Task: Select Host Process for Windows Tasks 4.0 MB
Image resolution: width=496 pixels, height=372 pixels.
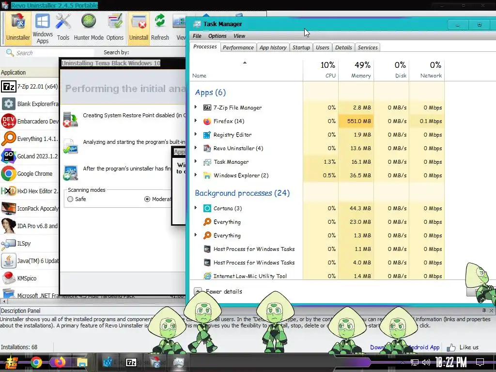Action: tap(317, 263)
